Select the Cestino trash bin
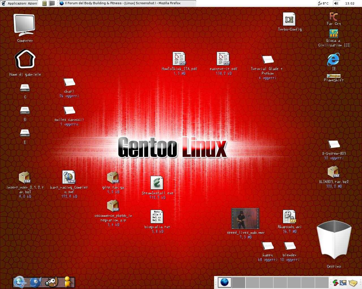This screenshot has width=362, height=289. pos(334,240)
